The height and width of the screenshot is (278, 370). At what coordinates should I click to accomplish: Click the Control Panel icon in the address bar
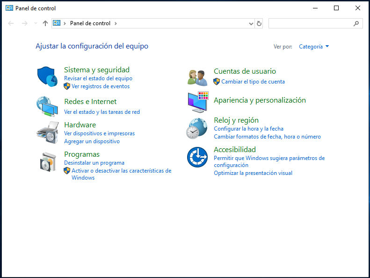pyautogui.click(x=57, y=23)
